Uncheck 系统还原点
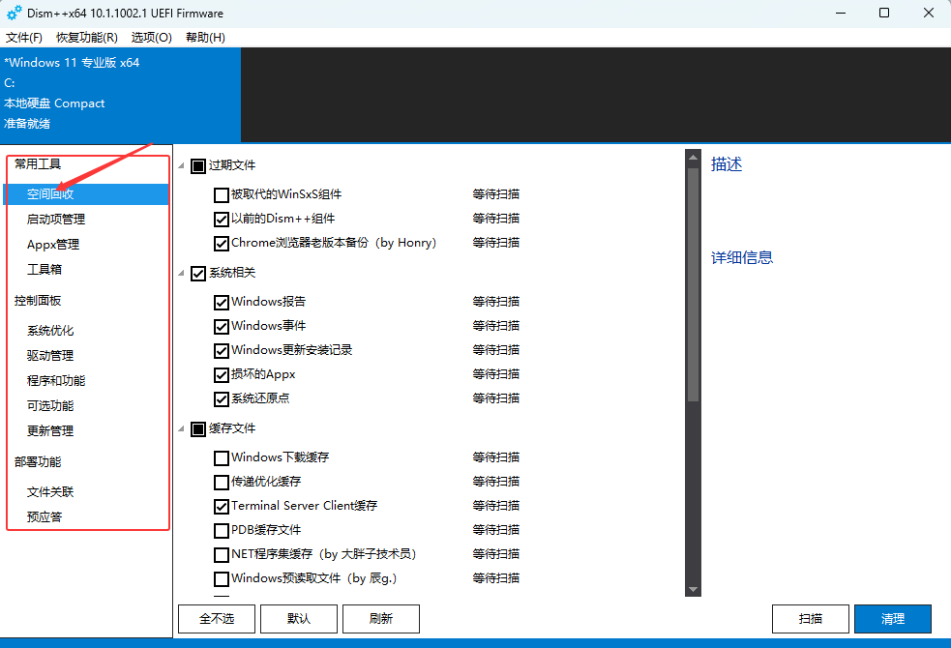Screen dimensions: 951x648 coord(222,398)
